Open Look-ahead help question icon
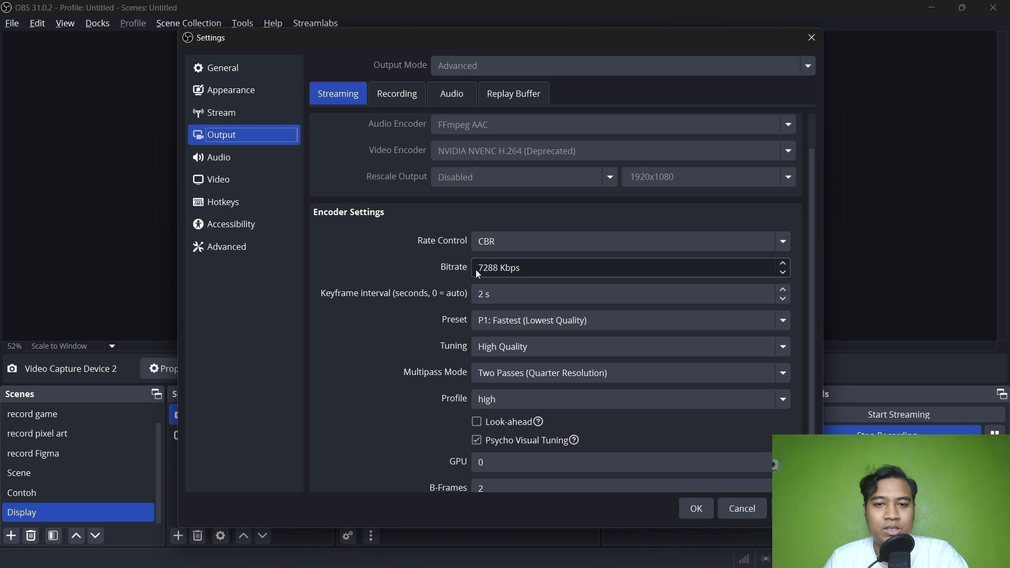This screenshot has height=568, width=1010. pos(539,422)
